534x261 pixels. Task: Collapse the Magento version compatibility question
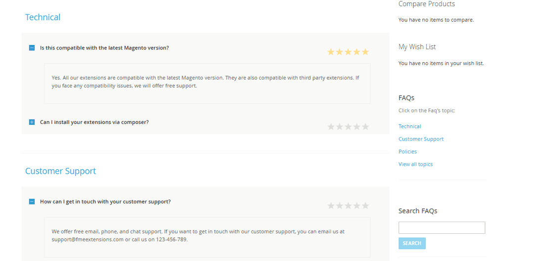point(32,48)
